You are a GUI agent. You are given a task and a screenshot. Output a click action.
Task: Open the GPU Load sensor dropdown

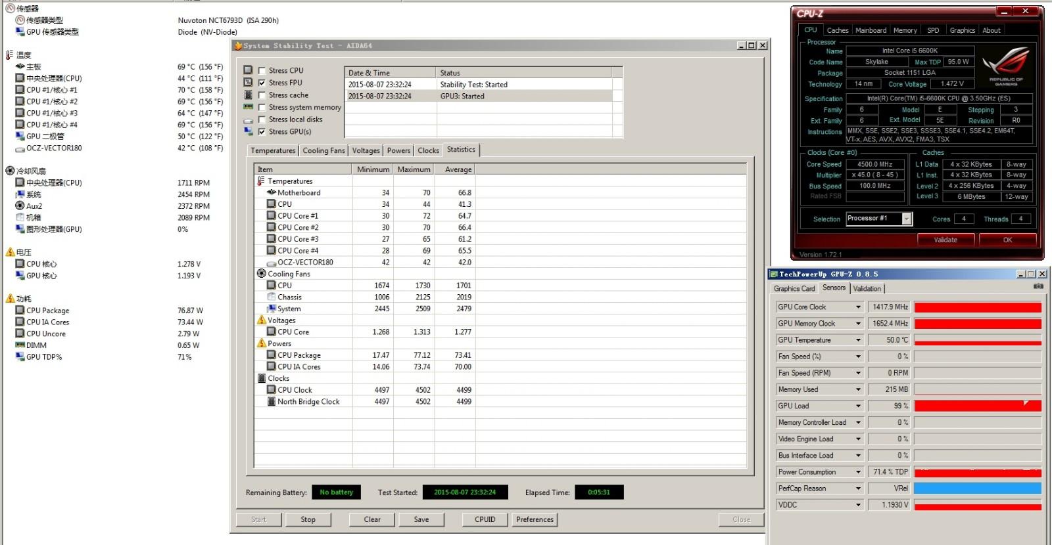click(x=858, y=406)
